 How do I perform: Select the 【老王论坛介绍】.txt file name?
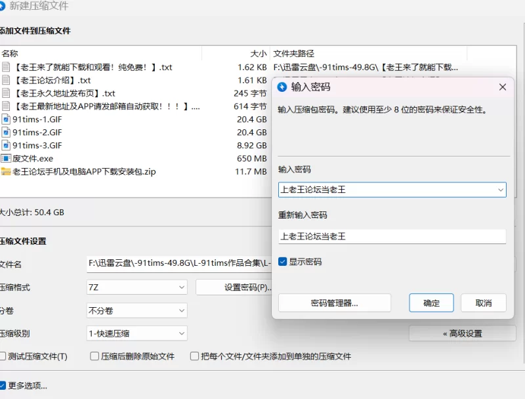52,80
